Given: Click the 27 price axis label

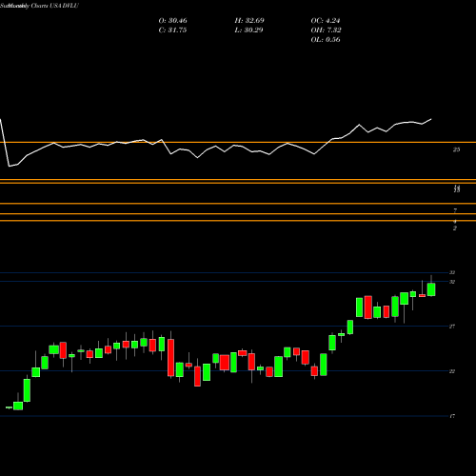Looking at the screenshot, I should 452,327.
